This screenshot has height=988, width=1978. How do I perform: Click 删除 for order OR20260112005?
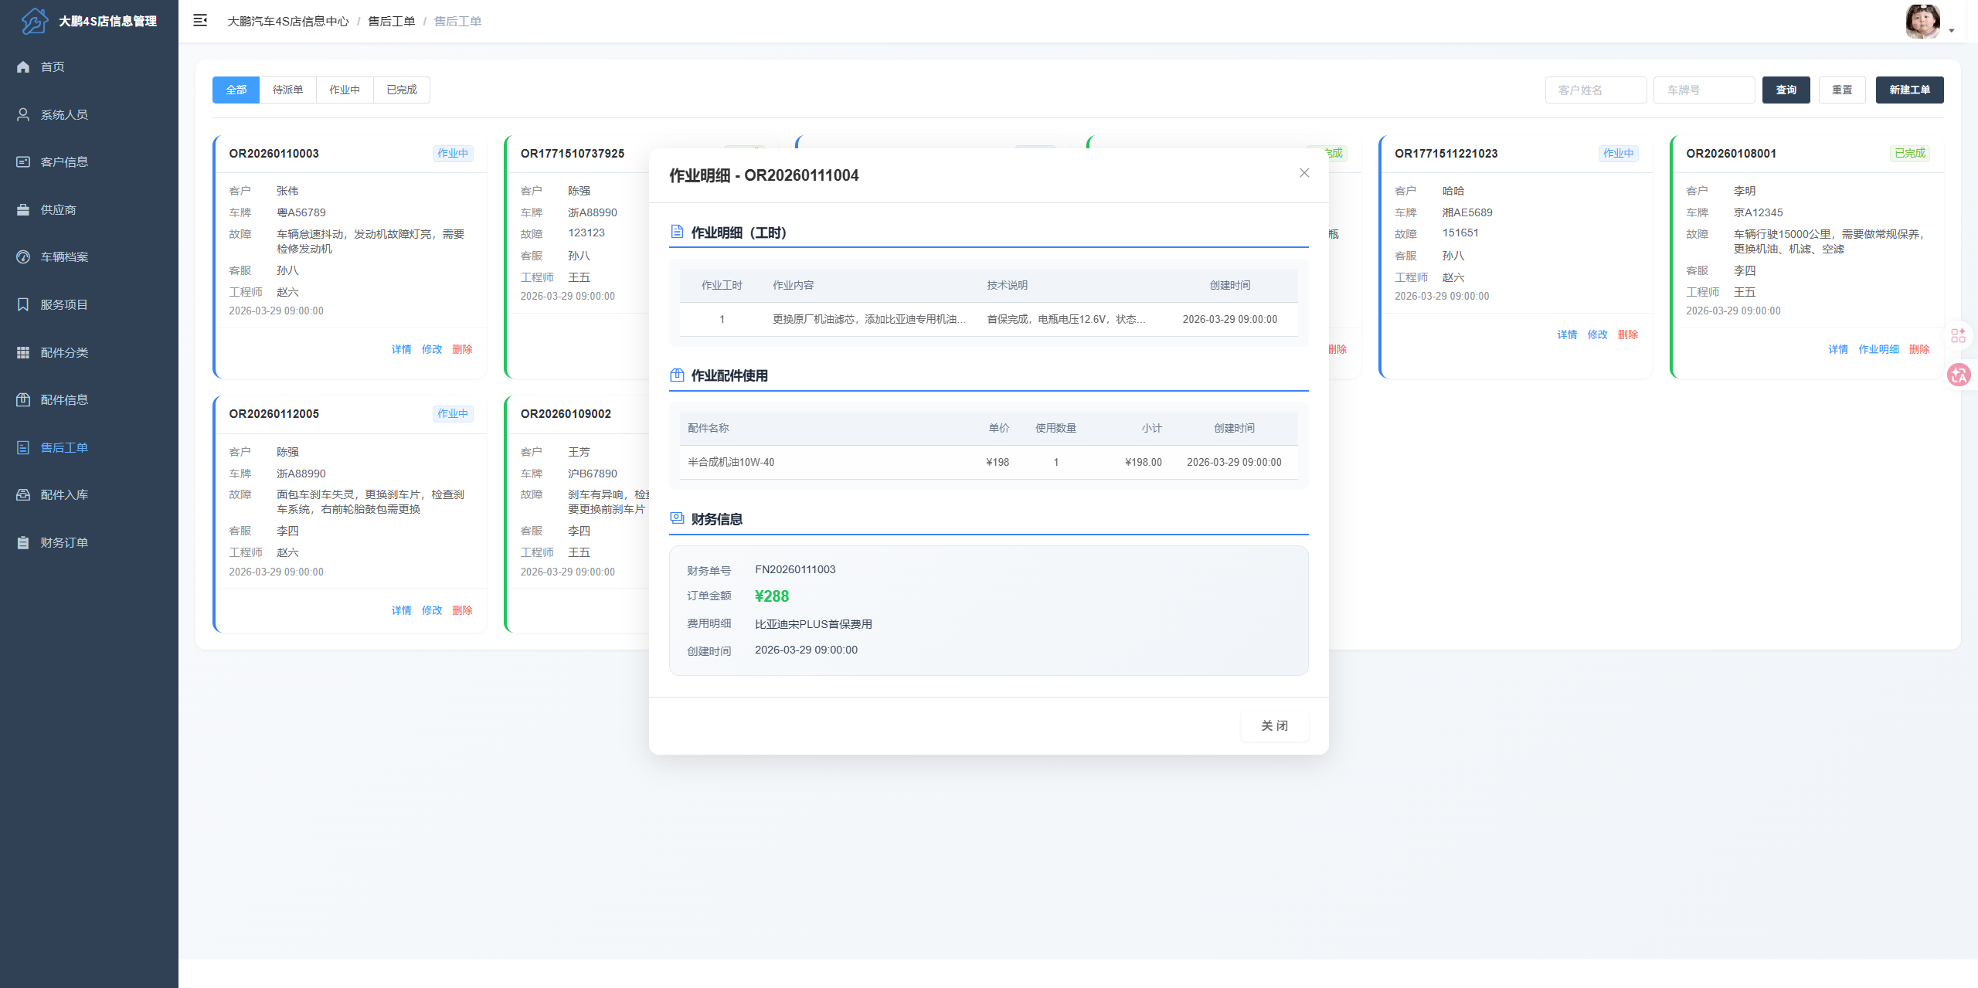coord(462,610)
